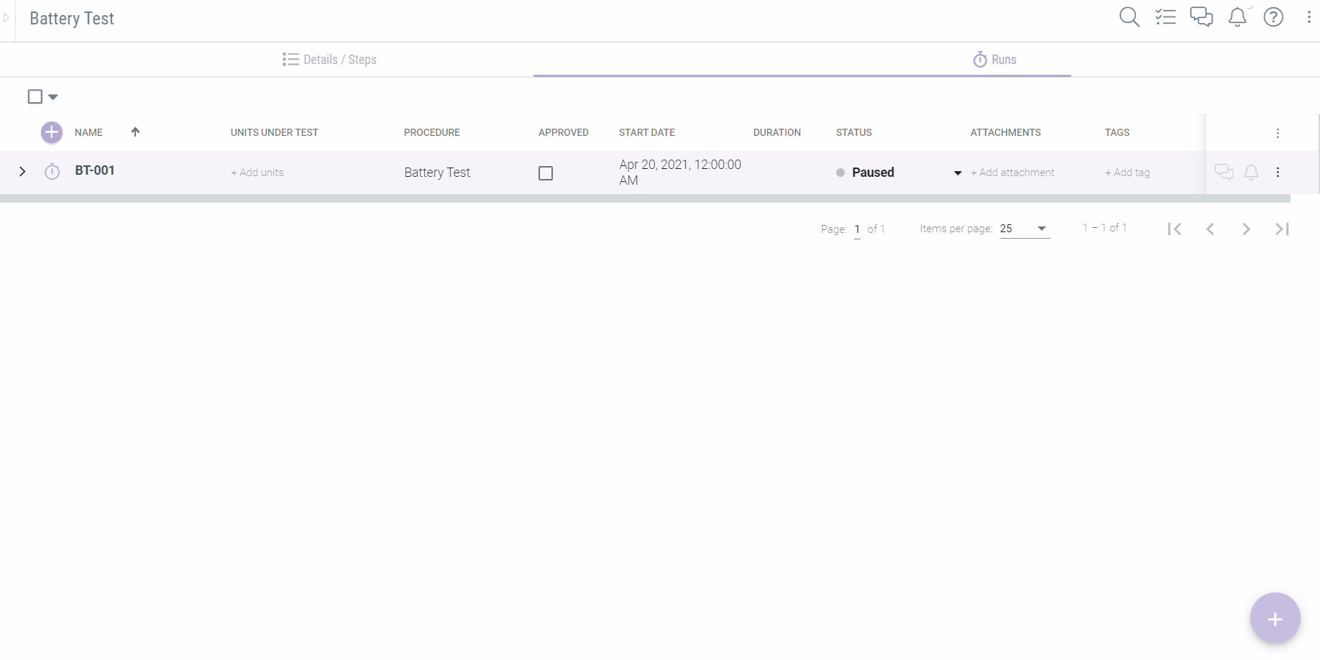The width and height of the screenshot is (1320, 660).
Task: Sort by the NAME column header
Action: pos(88,132)
